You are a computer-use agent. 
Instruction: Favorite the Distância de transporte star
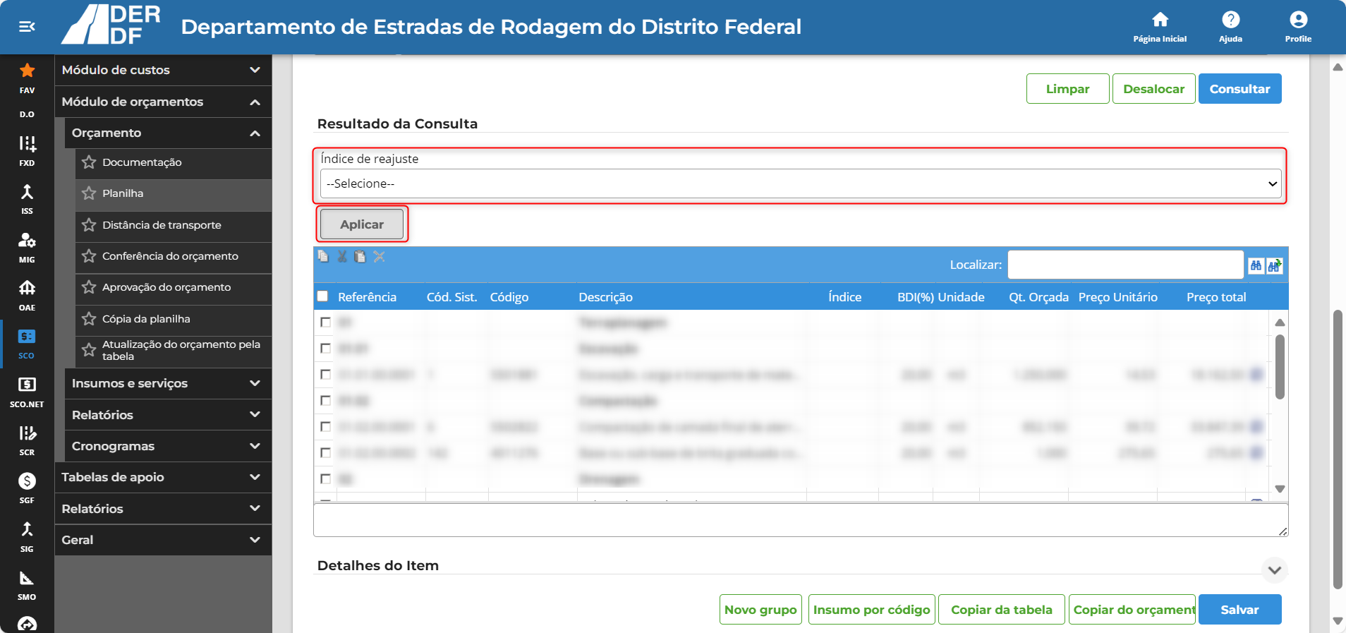click(x=89, y=225)
